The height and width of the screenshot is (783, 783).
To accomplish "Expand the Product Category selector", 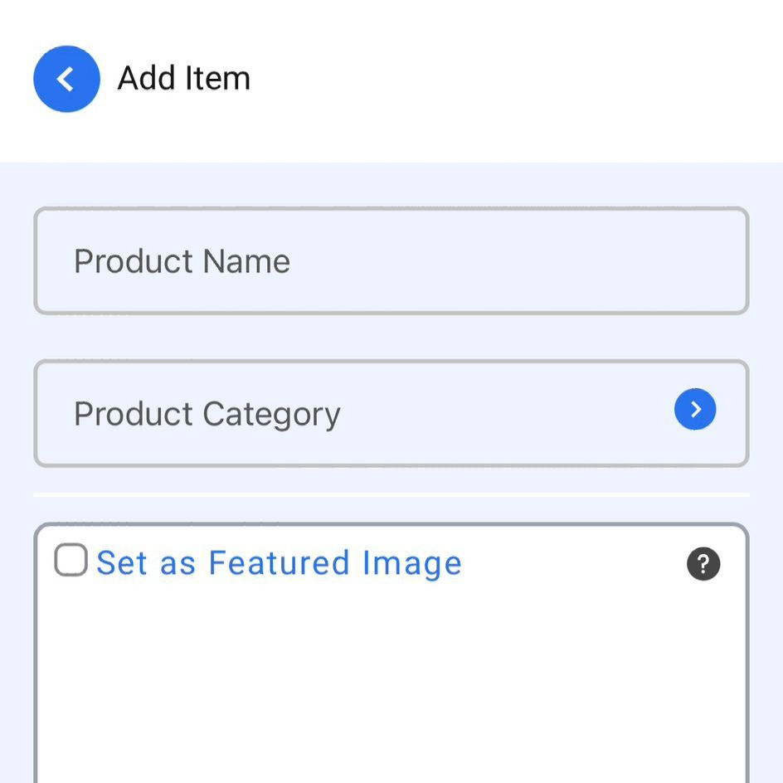I will tap(391, 413).
